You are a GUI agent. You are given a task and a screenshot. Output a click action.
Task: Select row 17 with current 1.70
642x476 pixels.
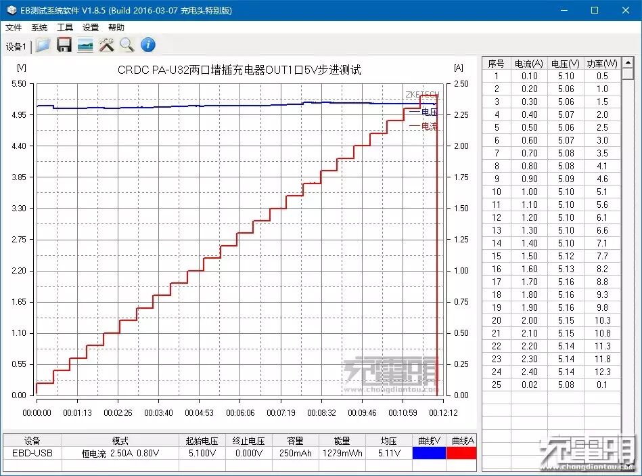[551, 282]
